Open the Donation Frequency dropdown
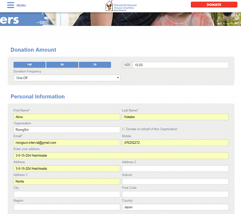241x214 pixels. [x=67, y=78]
